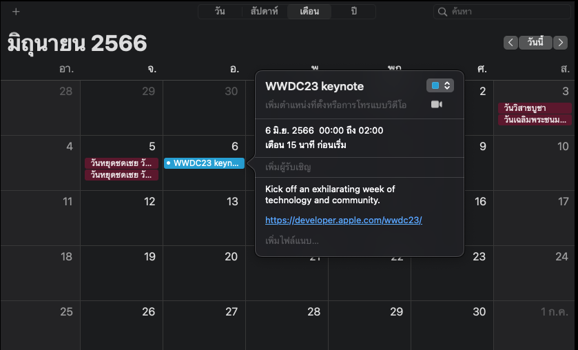Image resolution: width=578 pixels, height=350 pixels.
Task: Select the WWDC23 keynote event on June 6
Action: (204, 163)
